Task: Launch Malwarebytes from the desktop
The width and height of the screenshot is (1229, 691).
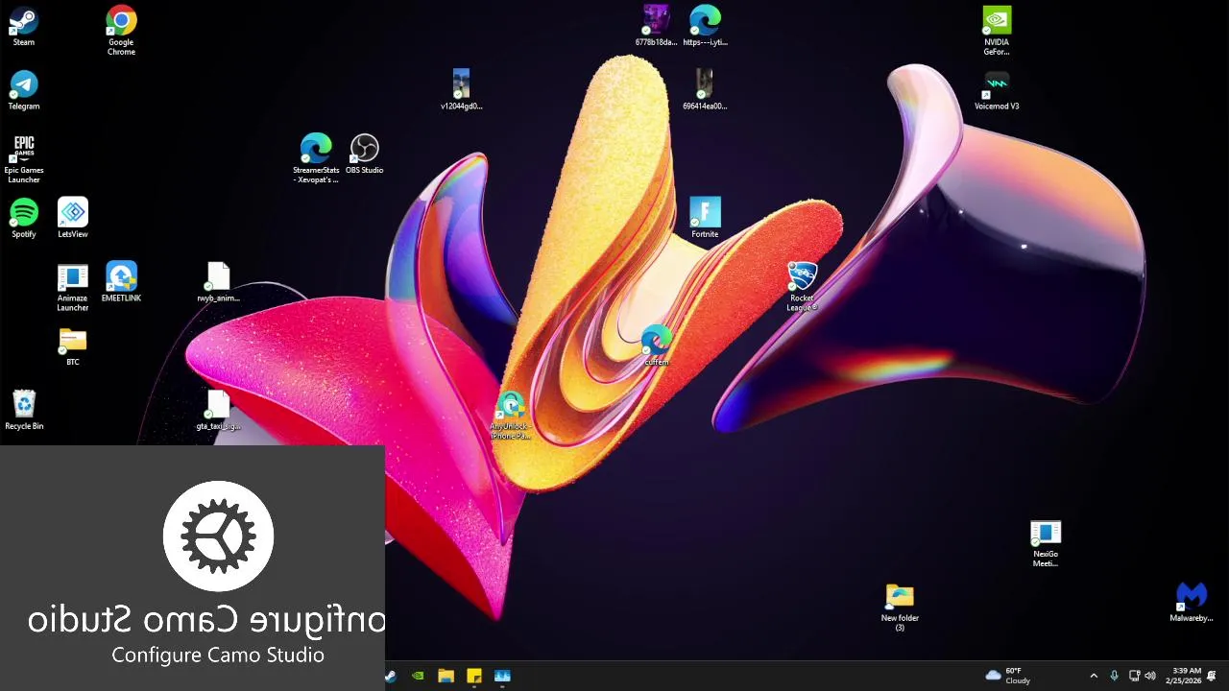Action: 1192,603
